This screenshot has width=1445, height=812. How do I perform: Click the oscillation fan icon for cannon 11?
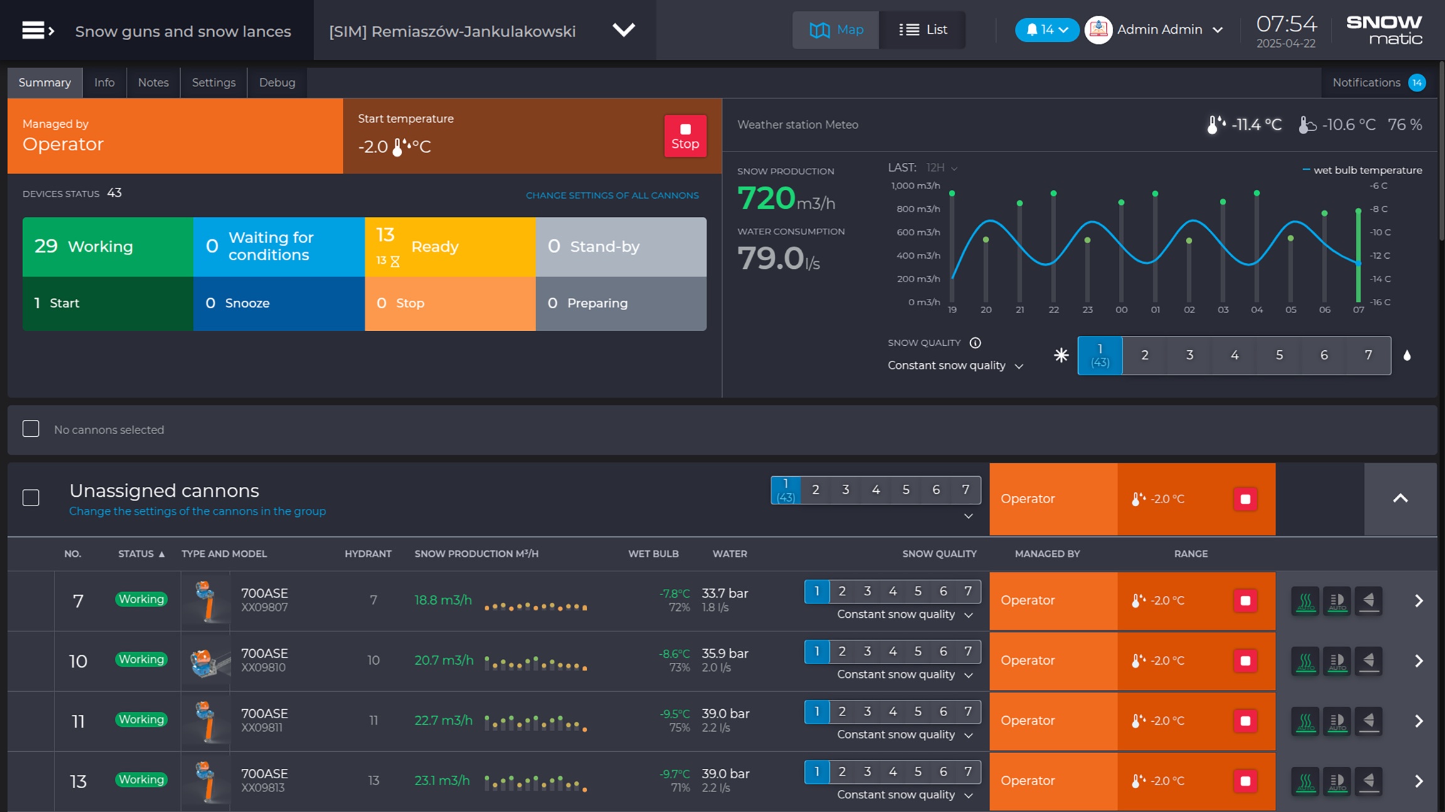(x=1368, y=722)
